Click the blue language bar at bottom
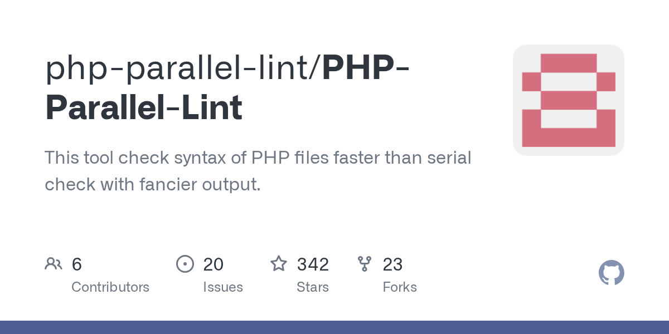 pyautogui.click(x=334, y=327)
